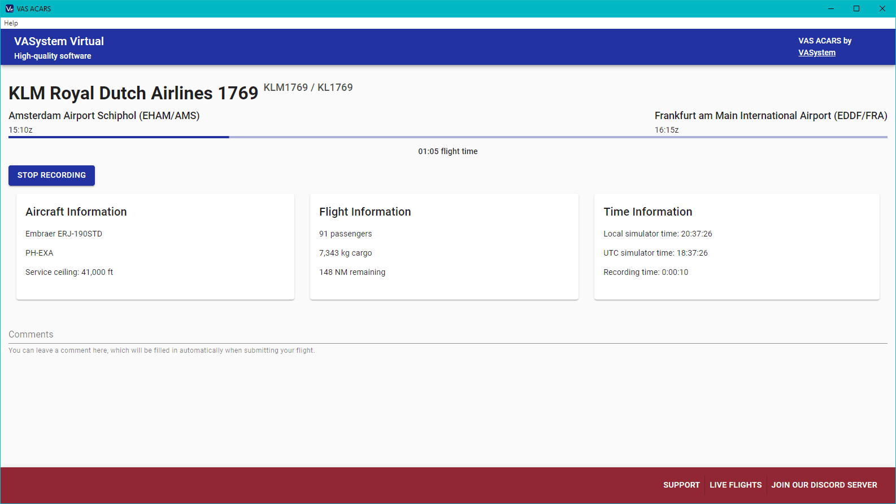Click the flight progress bar

point(448,137)
